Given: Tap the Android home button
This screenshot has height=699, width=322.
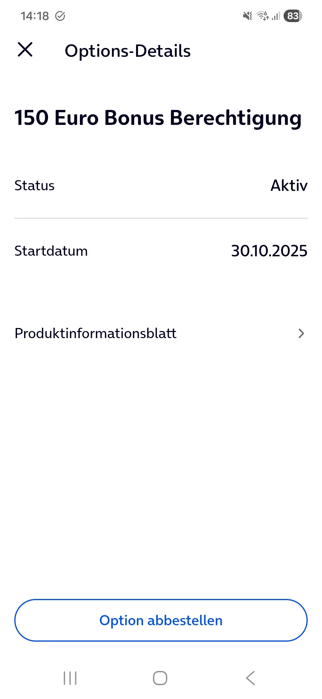Looking at the screenshot, I should [x=160, y=678].
